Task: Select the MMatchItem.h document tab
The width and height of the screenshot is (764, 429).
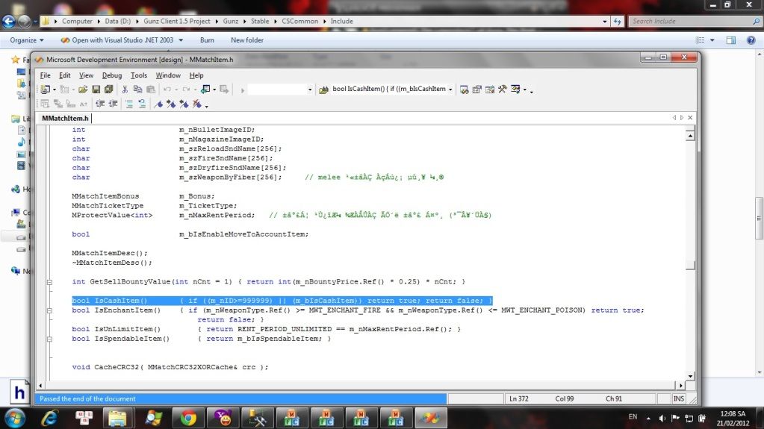Action: 65,118
